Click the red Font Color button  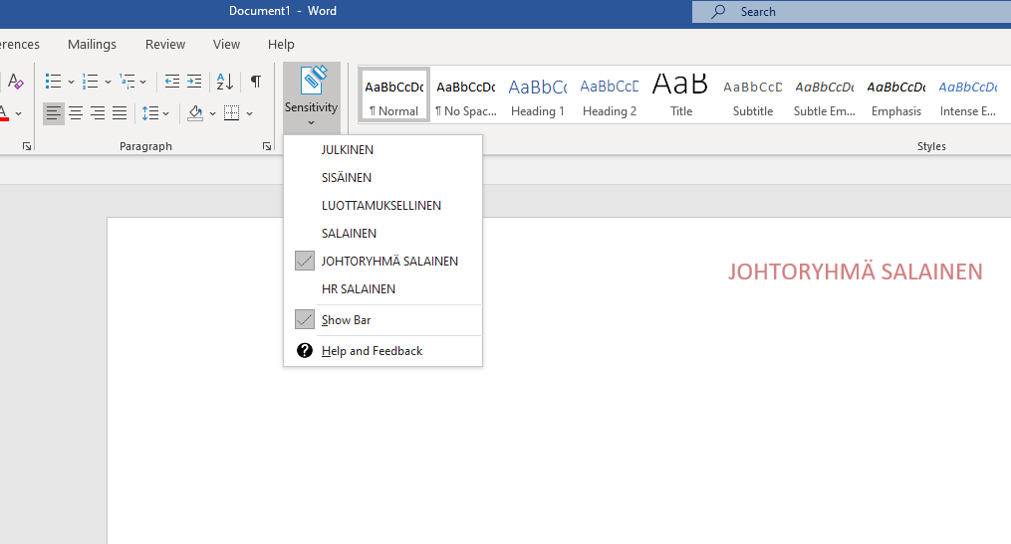pos(4,114)
